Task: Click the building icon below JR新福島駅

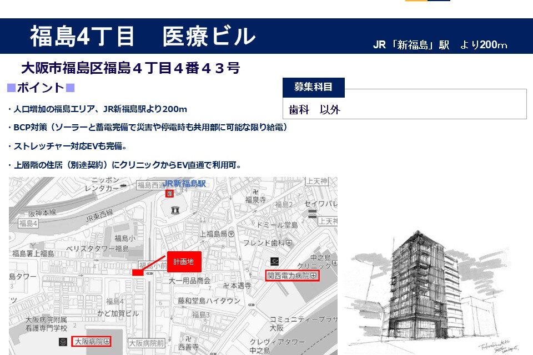Action: pyautogui.click(x=176, y=210)
